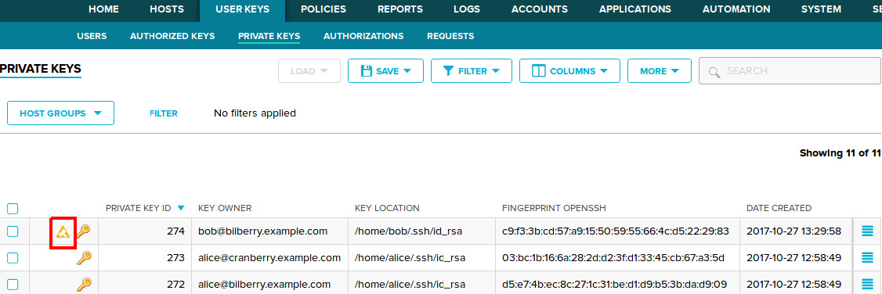Select the Private Keys subtab
This screenshot has width=882, height=294.
coord(269,36)
